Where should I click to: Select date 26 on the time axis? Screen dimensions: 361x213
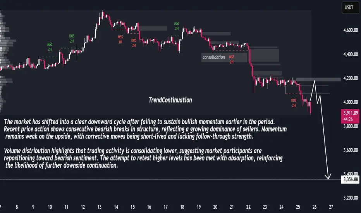click(x=314, y=207)
